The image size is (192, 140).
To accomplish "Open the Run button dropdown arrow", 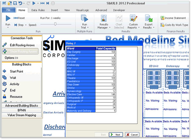I will (8, 28).
